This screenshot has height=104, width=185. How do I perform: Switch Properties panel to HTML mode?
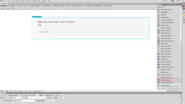3,95
